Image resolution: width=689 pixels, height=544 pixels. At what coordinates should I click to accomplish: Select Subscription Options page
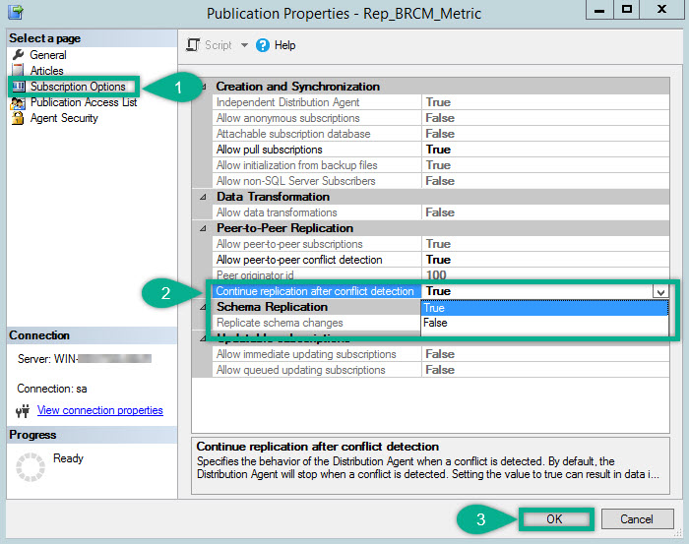[x=78, y=87]
